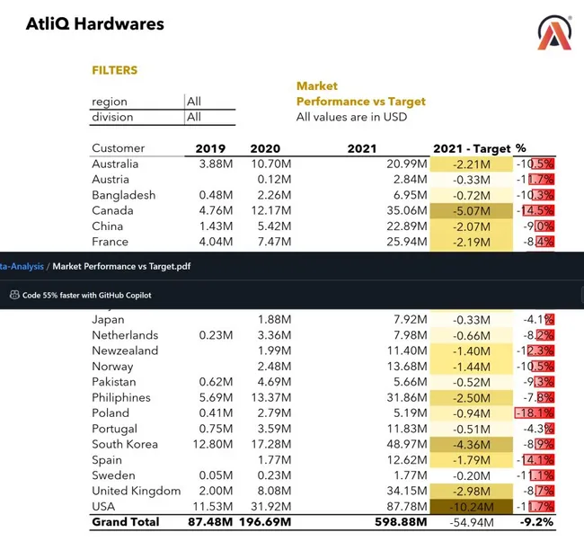Click USA's 31.92M 2020 value
The image size is (584, 541).
(270, 507)
